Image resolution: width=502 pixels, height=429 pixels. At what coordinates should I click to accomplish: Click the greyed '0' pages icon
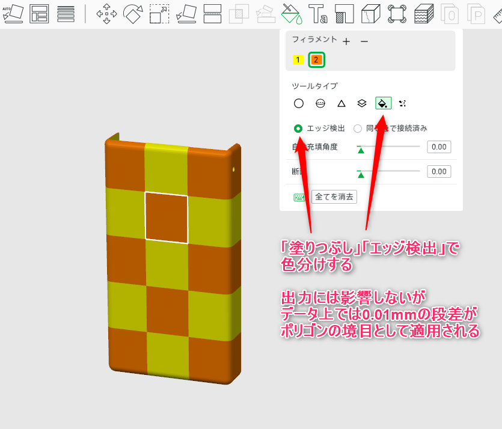tap(450, 14)
